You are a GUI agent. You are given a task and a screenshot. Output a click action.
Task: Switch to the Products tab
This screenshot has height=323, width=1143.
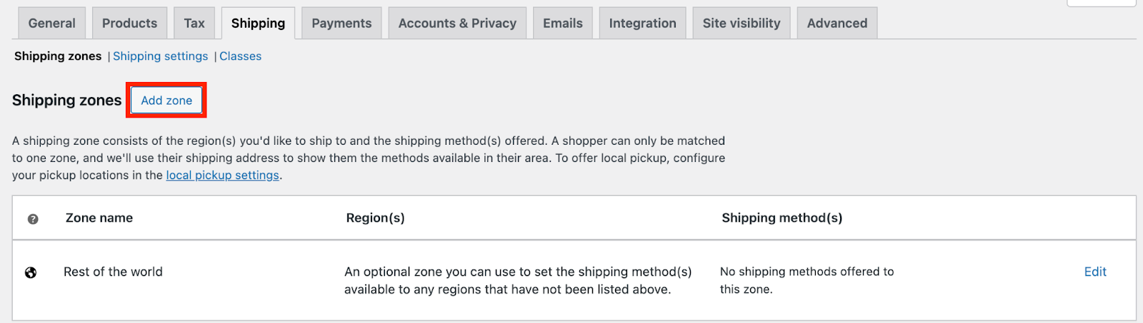click(129, 24)
